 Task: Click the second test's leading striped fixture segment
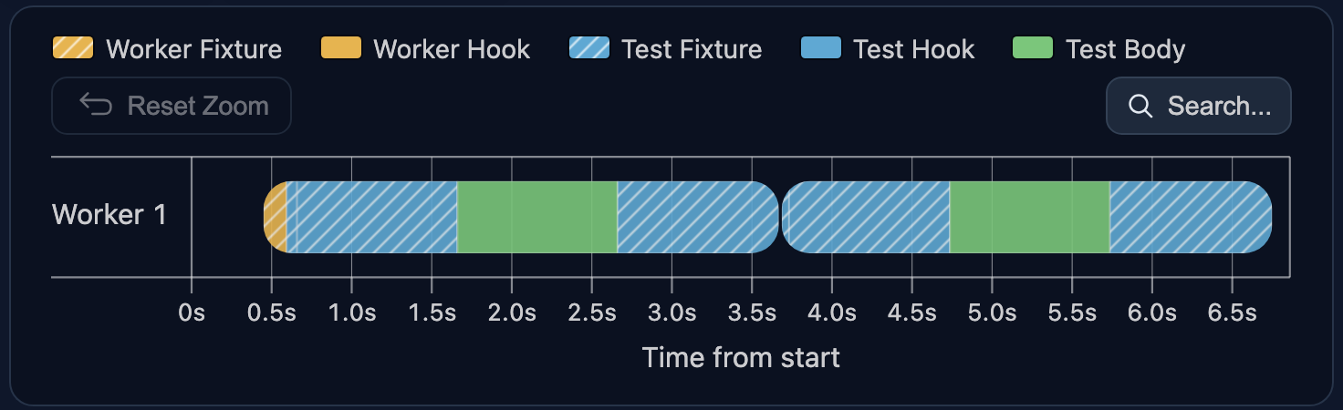tap(867, 217)
